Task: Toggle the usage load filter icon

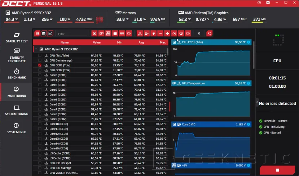Action: 181,33
